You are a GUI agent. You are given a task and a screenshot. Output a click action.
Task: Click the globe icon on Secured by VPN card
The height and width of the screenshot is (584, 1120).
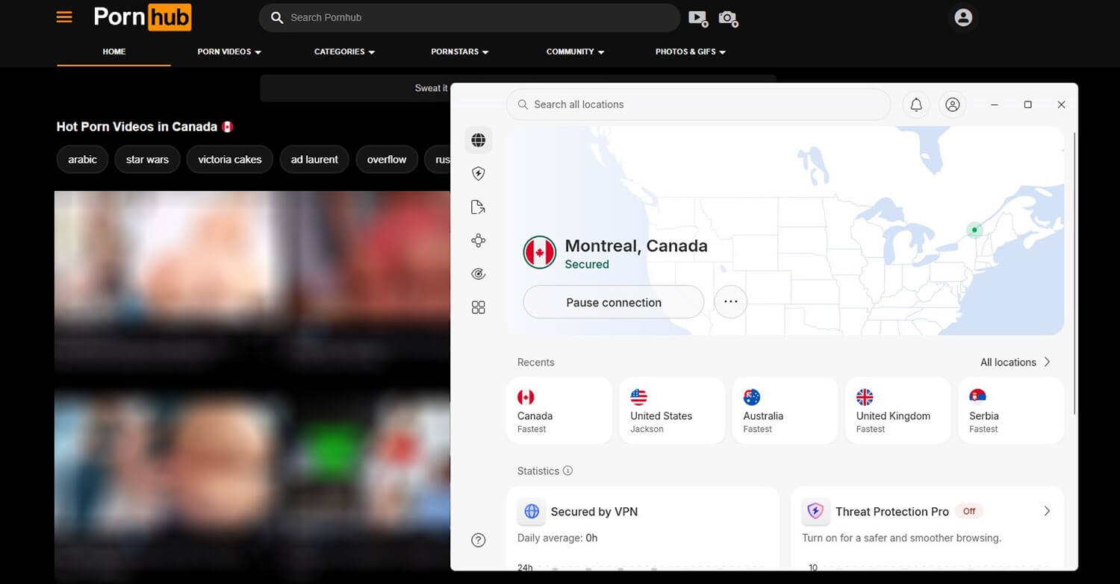(x=532, y=512)
